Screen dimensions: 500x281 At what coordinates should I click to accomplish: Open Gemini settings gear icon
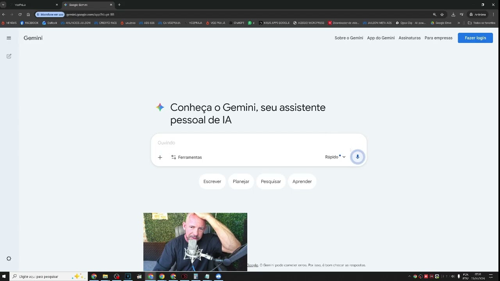point(9,259)
